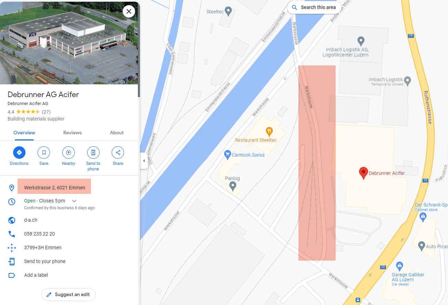Click the Send to phone icon
448x305 pixels.
click(93, 152)
